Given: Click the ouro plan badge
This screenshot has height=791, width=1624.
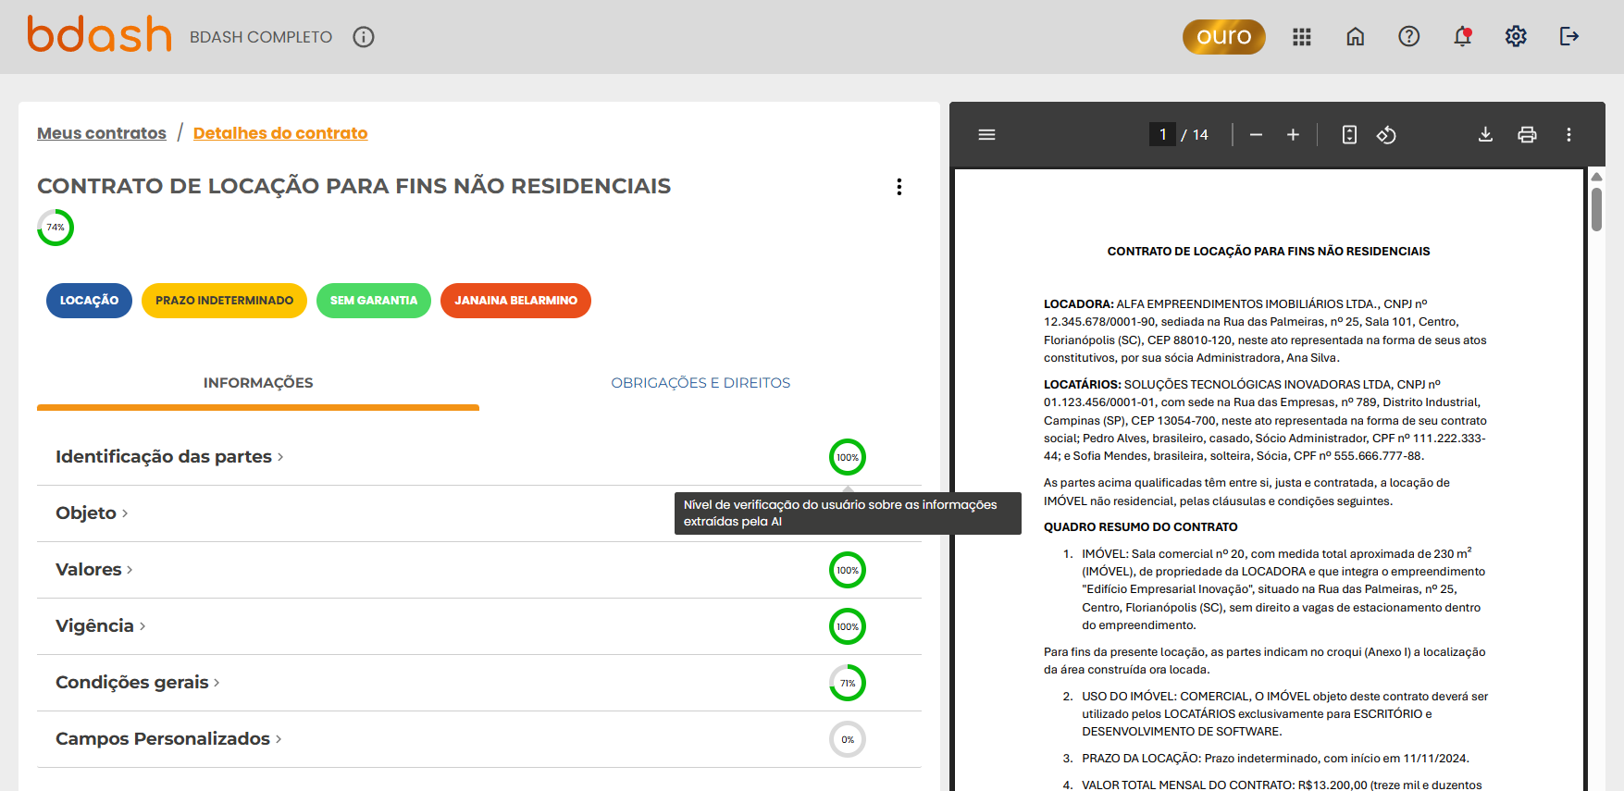Looking at the screenshot, I should point(1223,37).
